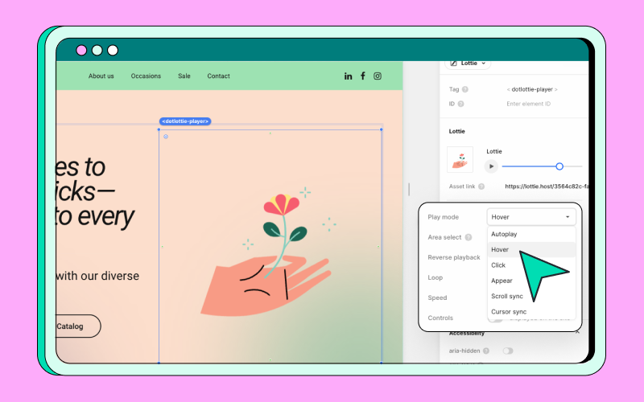The height and width of the screenshot is (402, 644).
Task: Open the Sale nav link
Action: pyautogui.click(x=184, y=76)
